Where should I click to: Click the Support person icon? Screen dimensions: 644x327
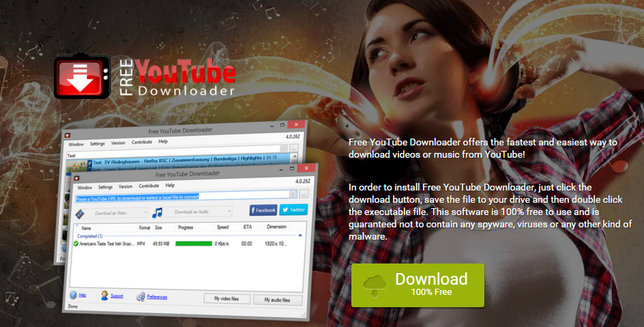pos(105,296)
